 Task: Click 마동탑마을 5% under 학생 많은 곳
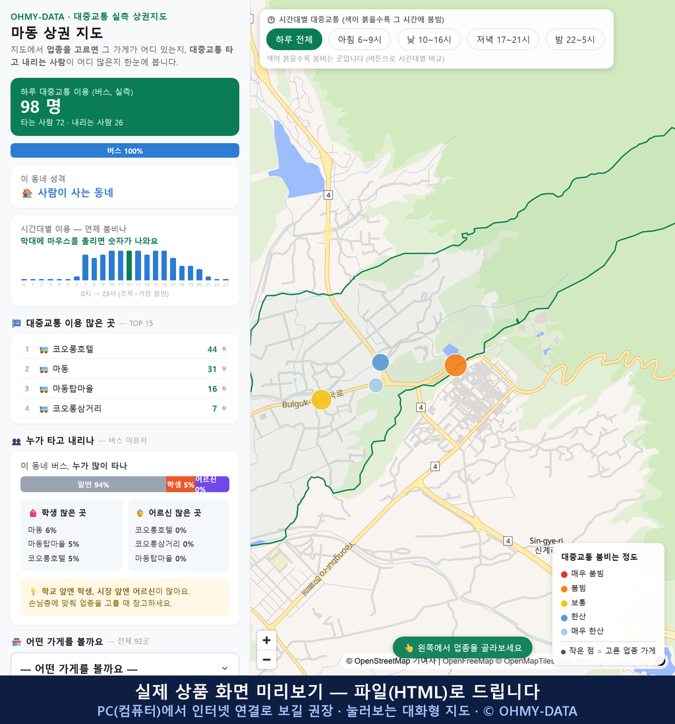pos(53,544)
